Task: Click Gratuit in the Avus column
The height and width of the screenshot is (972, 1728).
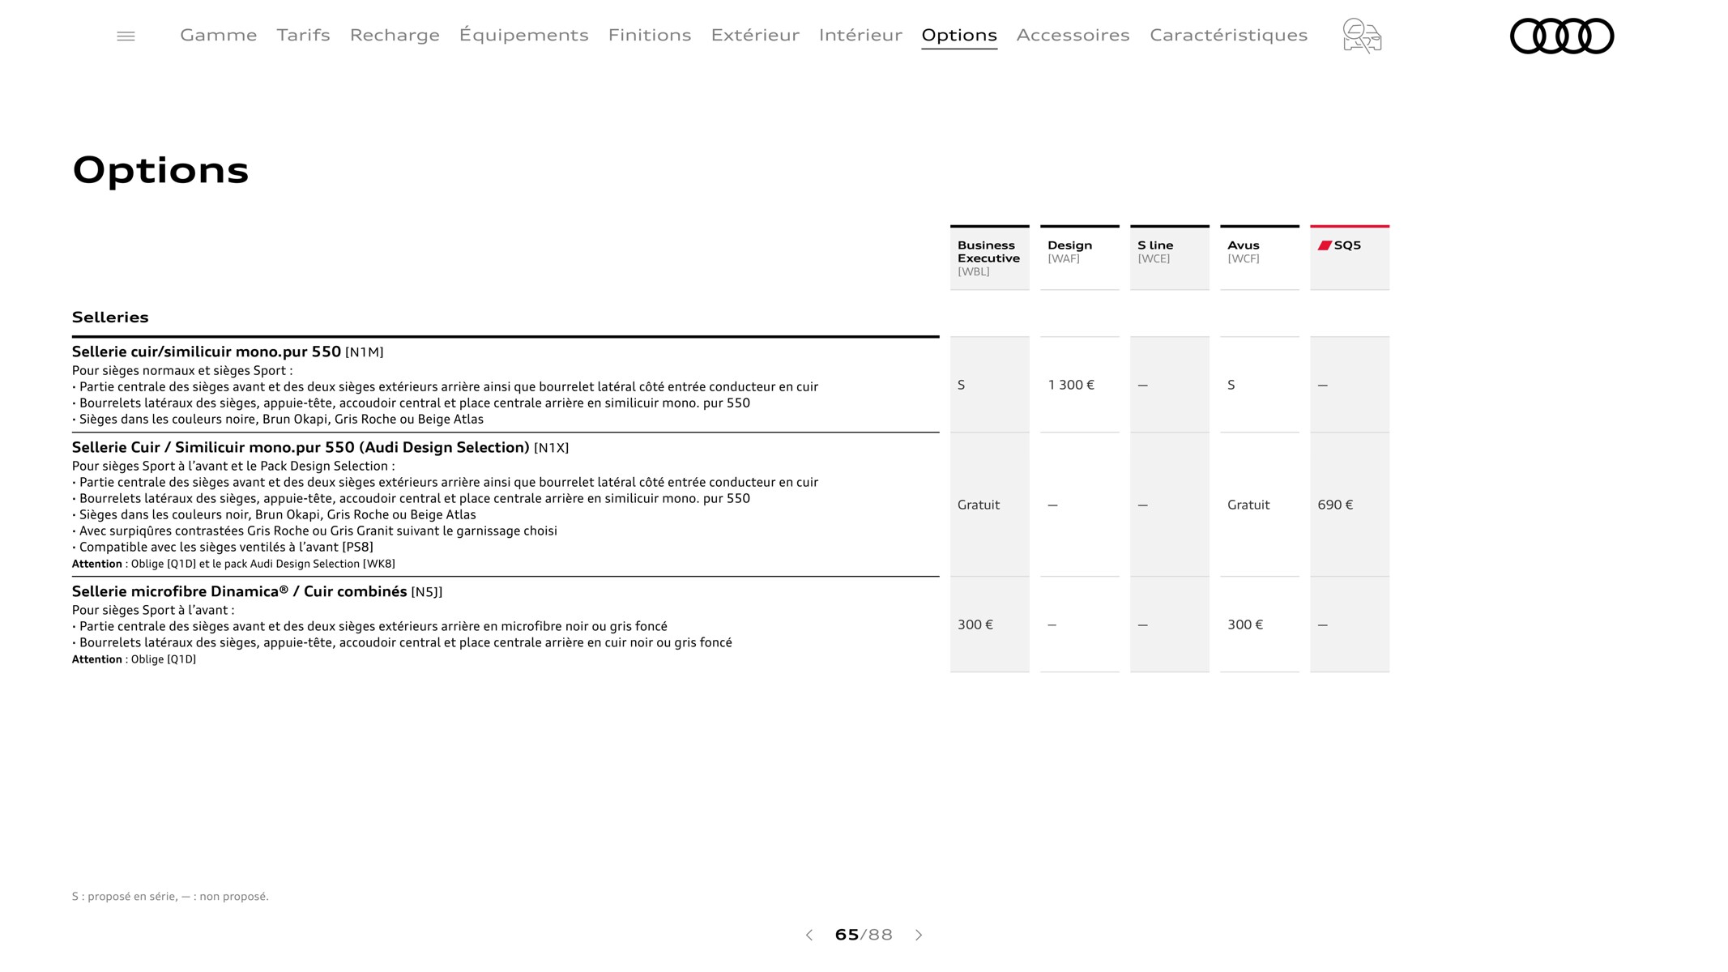Action: click(1248, 505)
